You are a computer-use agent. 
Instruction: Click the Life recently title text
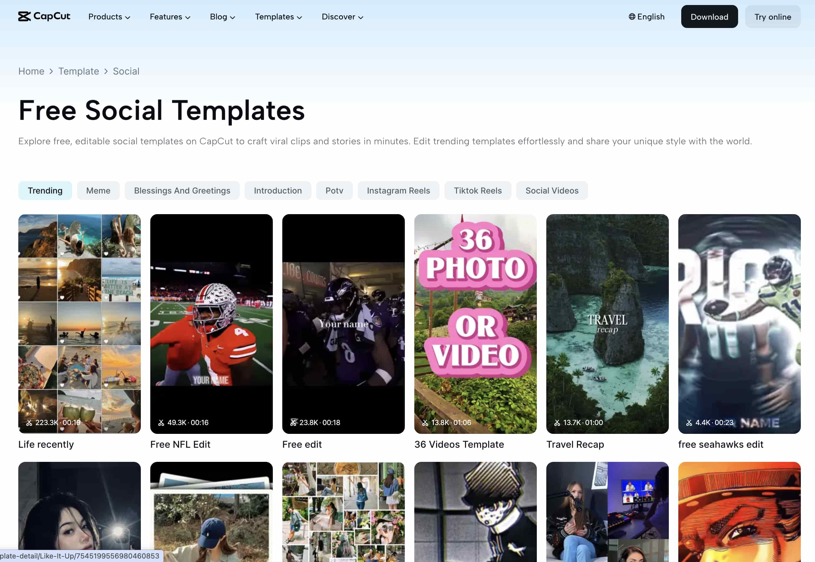(46, 444)
